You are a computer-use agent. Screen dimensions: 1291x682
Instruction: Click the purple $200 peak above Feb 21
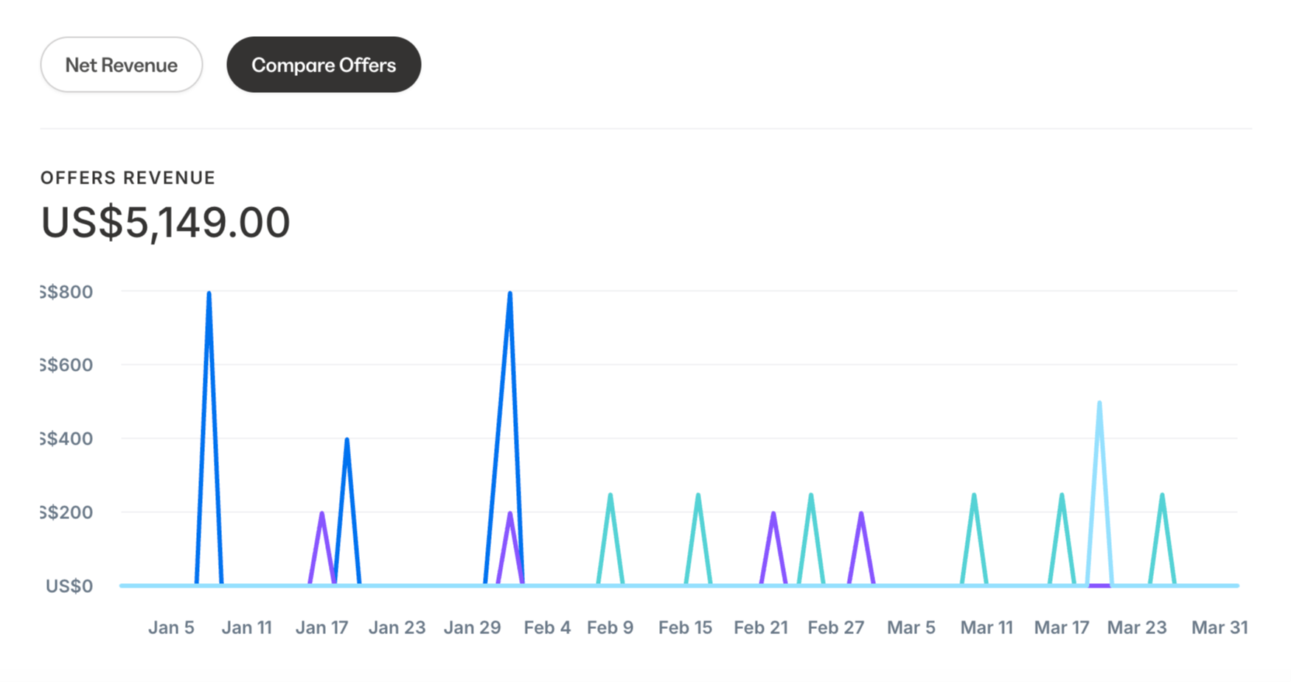[x=773, y=514]
